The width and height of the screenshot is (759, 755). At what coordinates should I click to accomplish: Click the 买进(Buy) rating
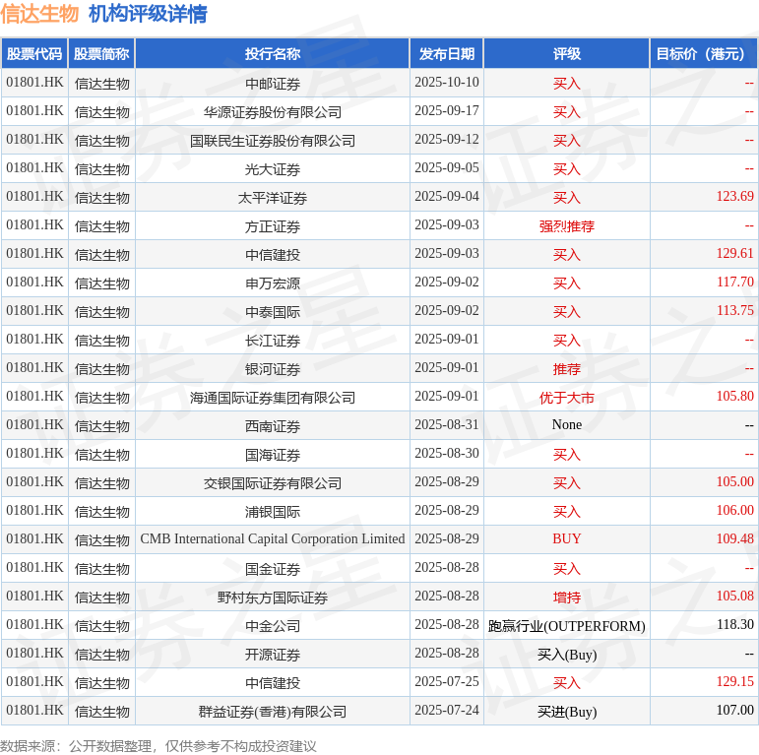(567, 712)
